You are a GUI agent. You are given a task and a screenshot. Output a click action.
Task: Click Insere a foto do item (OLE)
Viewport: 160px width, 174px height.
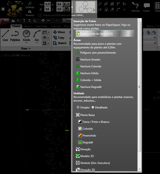click(105, 34)
